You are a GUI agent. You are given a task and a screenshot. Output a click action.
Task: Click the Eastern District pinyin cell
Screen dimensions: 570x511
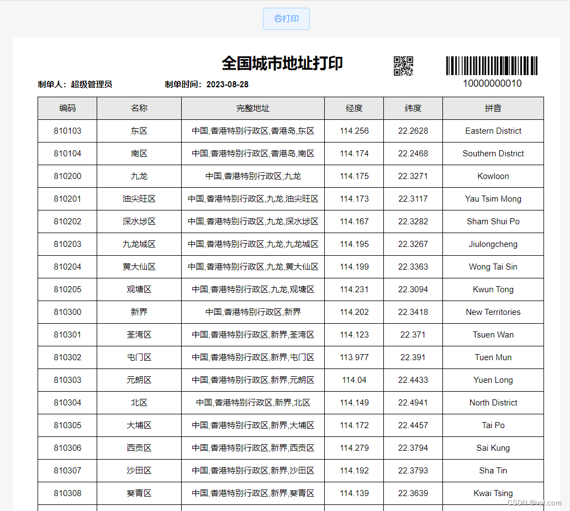(493, 131)
